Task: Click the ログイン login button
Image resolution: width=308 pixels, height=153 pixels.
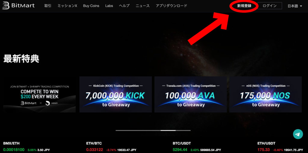Action: click(269, 6)
